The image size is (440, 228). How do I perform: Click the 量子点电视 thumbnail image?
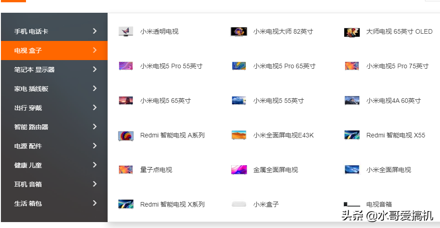(x=126, y=170)
